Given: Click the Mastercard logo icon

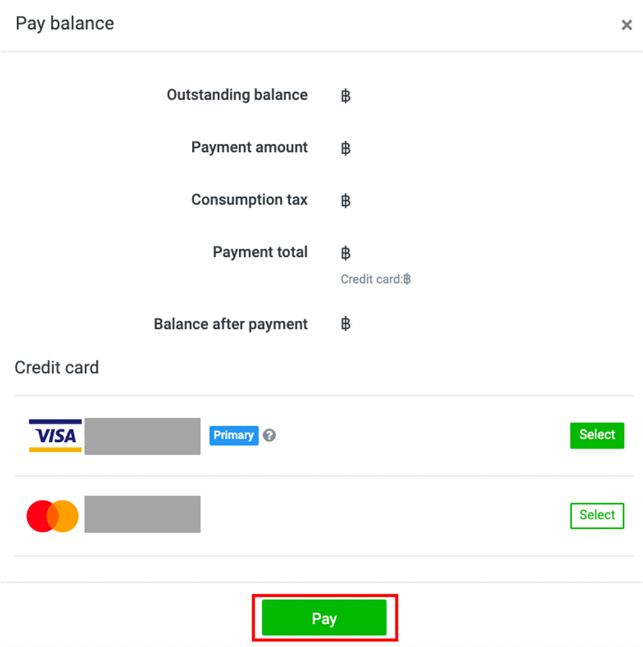Looking at the screenshot, I should point(53,516).
